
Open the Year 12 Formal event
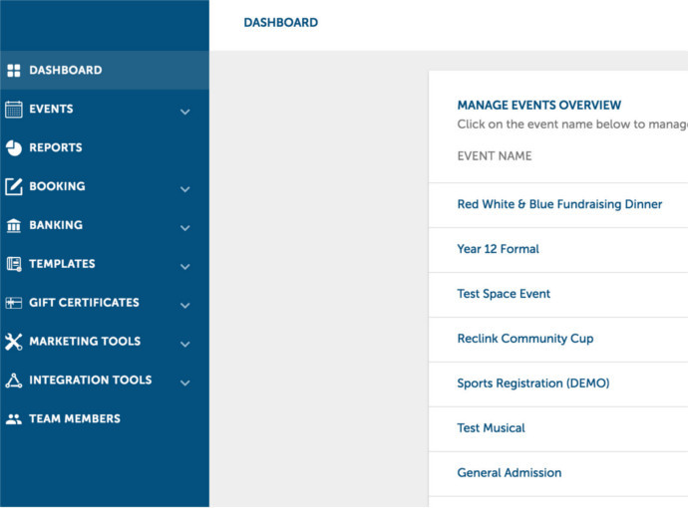tap(498, 249)
